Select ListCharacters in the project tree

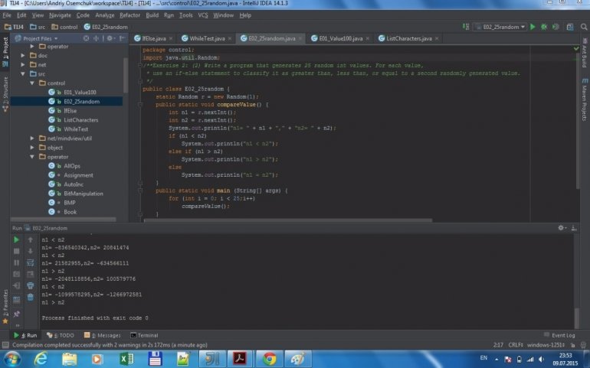coord(80,119)
